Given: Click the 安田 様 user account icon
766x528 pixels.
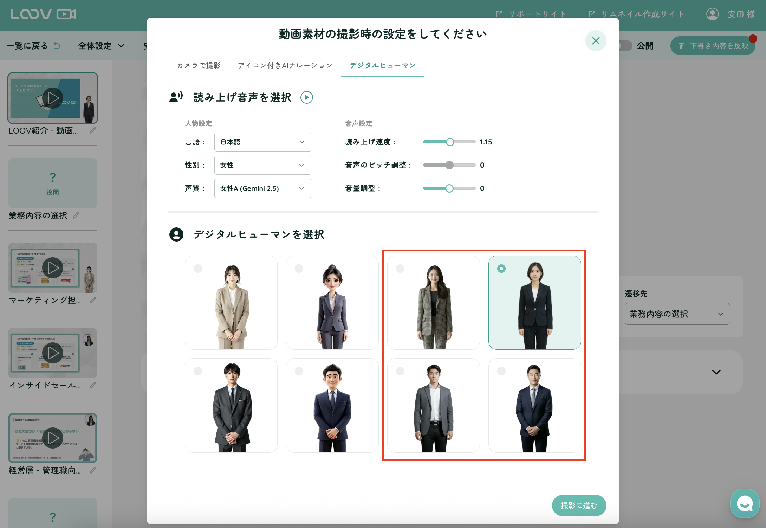Looking at the screenshot, I should (712, 14).
